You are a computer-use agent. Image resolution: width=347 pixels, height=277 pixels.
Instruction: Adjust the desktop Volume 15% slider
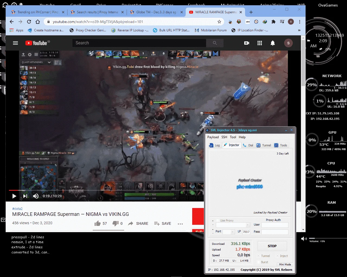pos(327,238)
